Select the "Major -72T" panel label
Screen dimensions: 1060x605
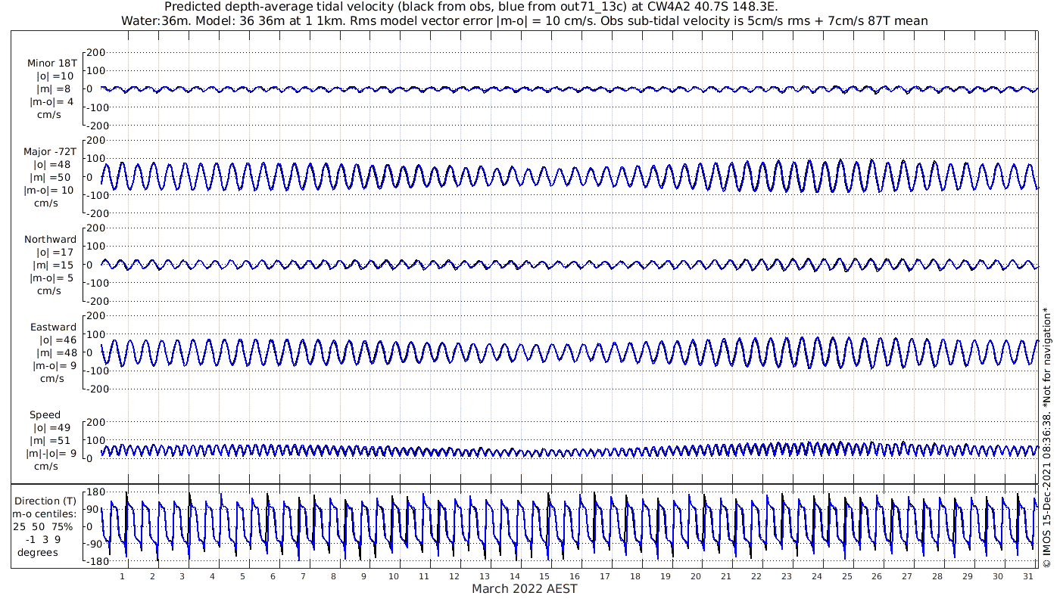point(49,151)
